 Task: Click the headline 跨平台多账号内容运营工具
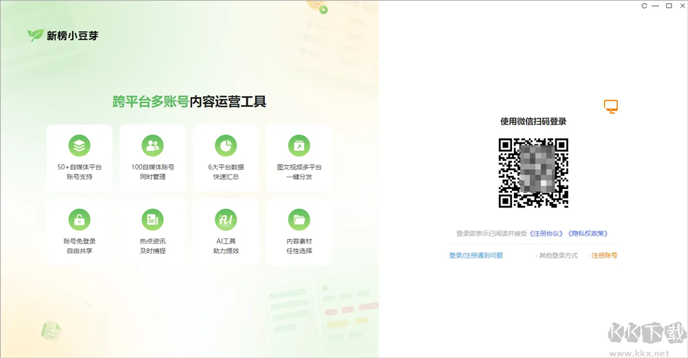tap(189, 102)
